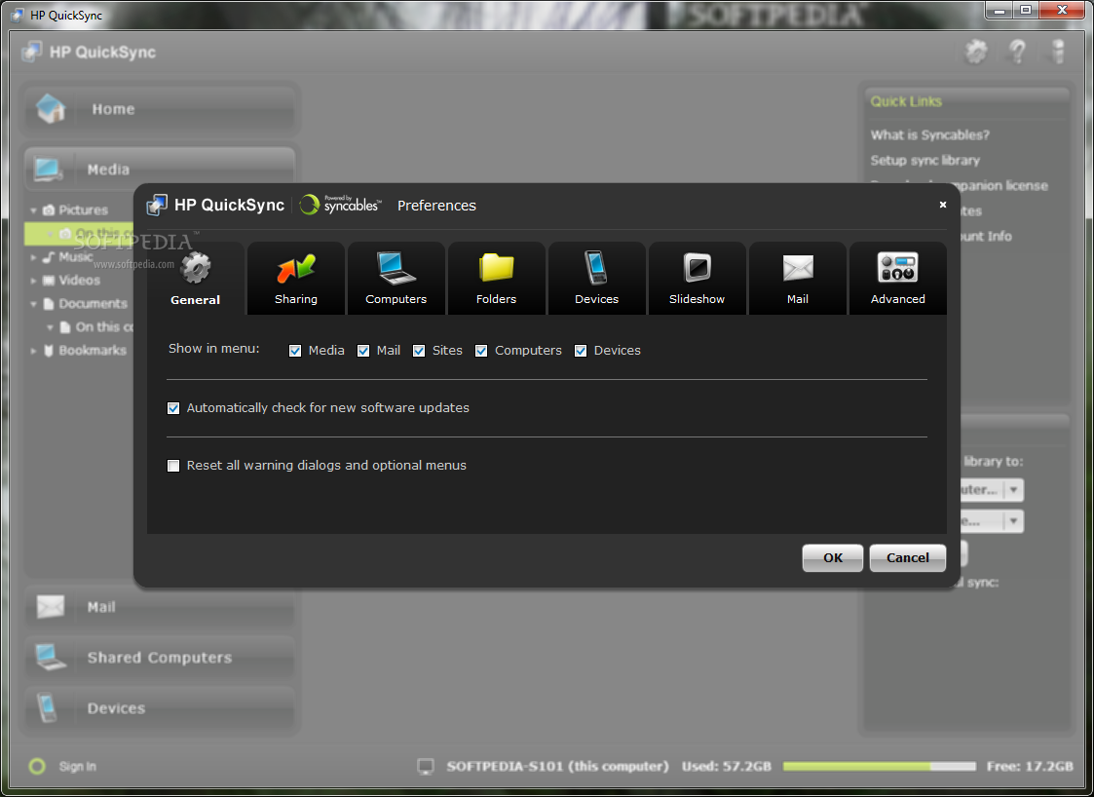Viewport: 1094px width, 797px height.
Task: Click the Music note icon in tree
Action: (x=48, y=257)
